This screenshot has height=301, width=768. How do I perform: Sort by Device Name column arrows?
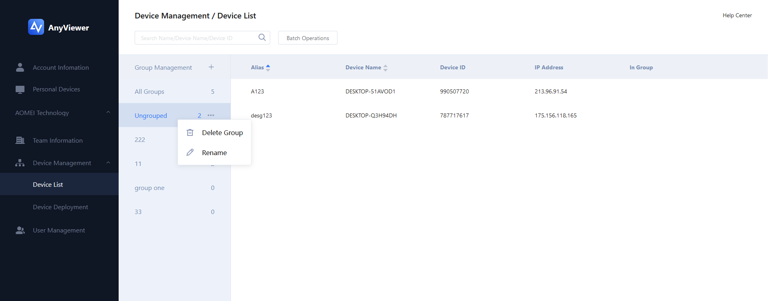click(385, 68)
